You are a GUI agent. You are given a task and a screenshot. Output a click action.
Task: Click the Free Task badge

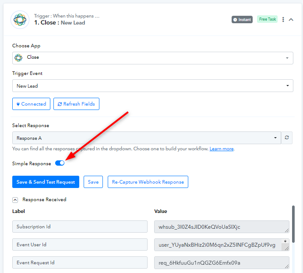[x=267, y=19]
